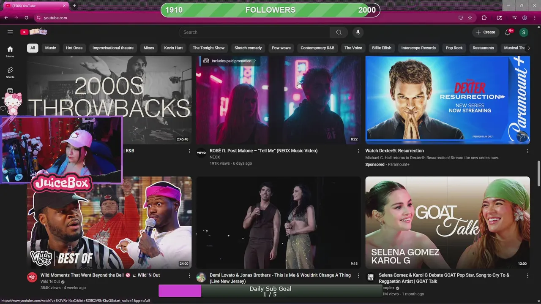Open Watch Dexter Resurrection title link
The width and height of the screenshot is (541, 304).
[394, 151]
